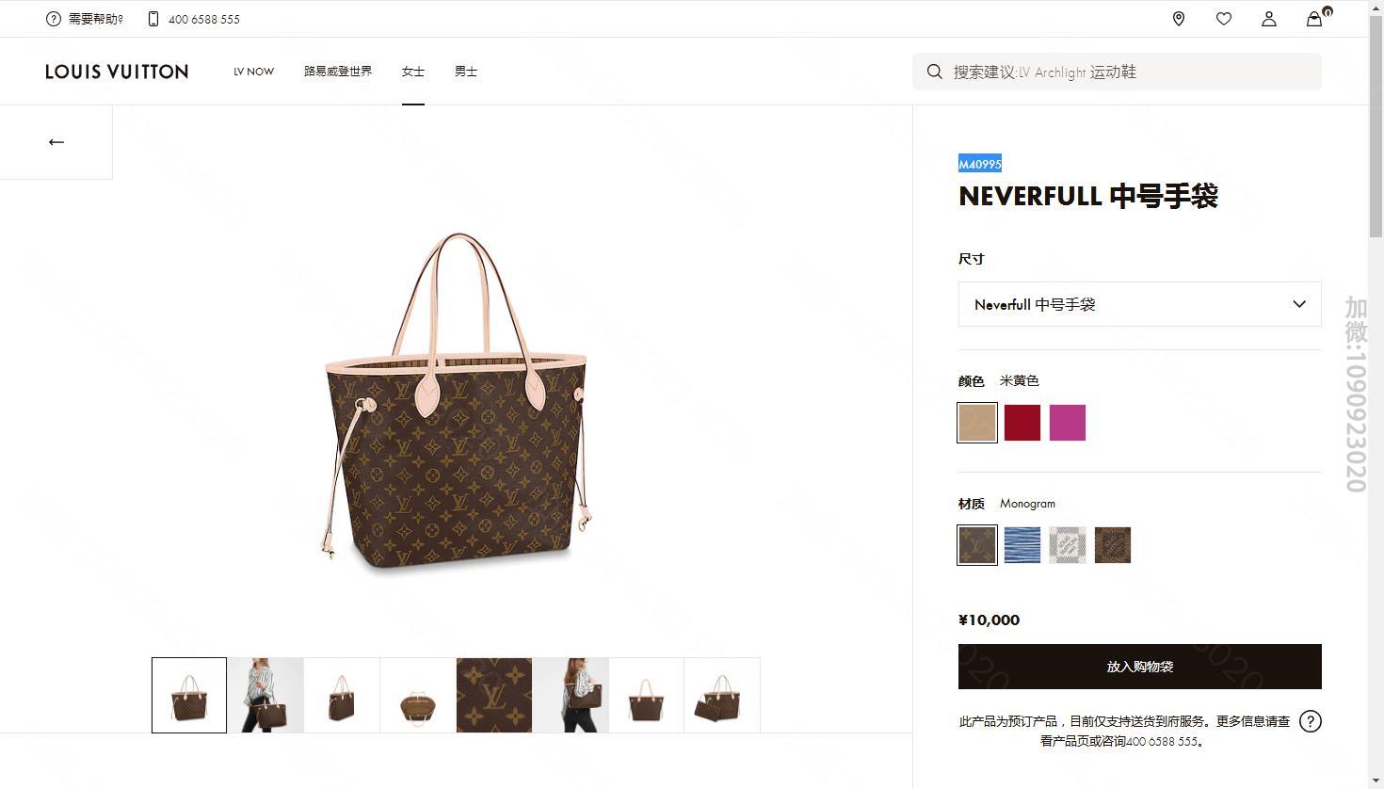Open the 路易威登世界 menu item
Viewport: 1384px width, 789px height.
coord(338,72)
